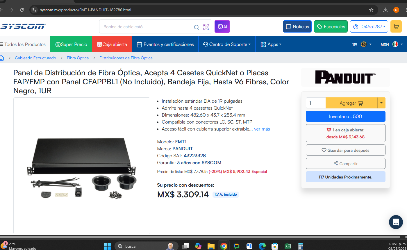Click the Noticias button
Image resolution: width=407 pixels, height=250 pixels.
click(x=297, y=26)
